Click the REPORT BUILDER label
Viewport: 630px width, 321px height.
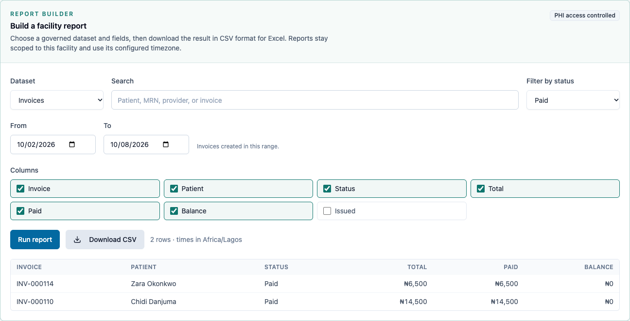click(42, 14)
